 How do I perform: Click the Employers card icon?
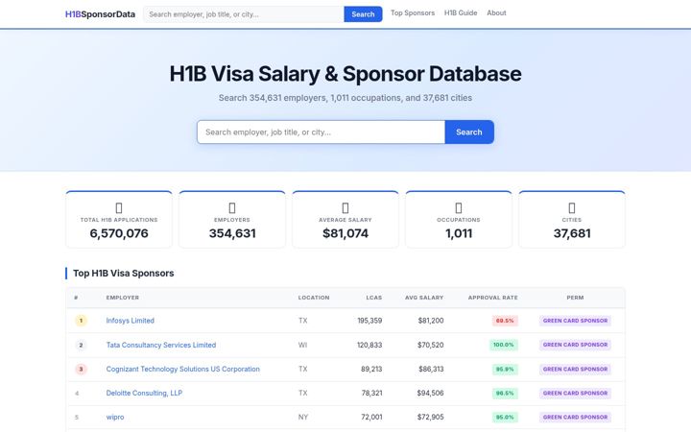(232, 207)
